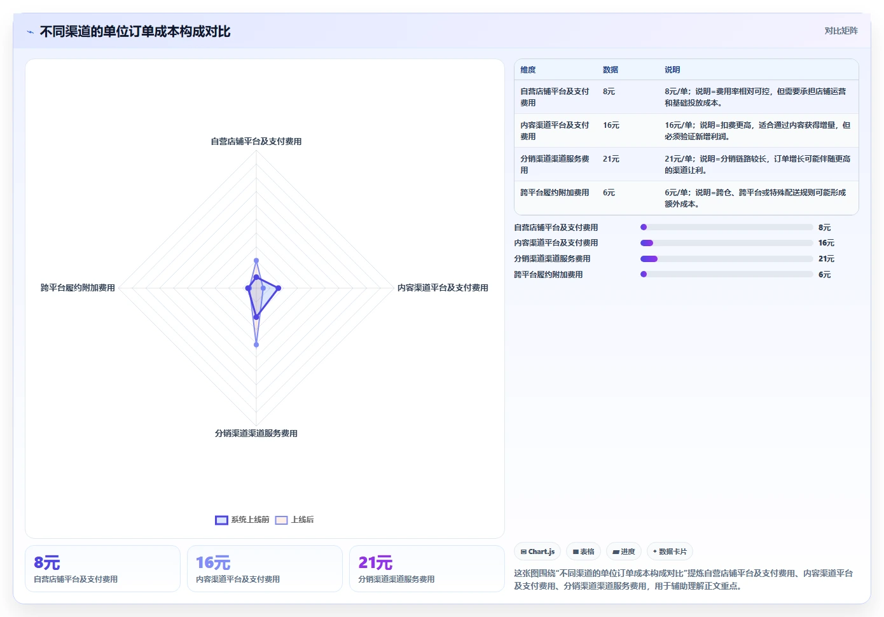This screenshot has width=884, height=617.
Task: Click radar axis label 内容渠道平台及支付费用
Action: (x=443, y=288)
